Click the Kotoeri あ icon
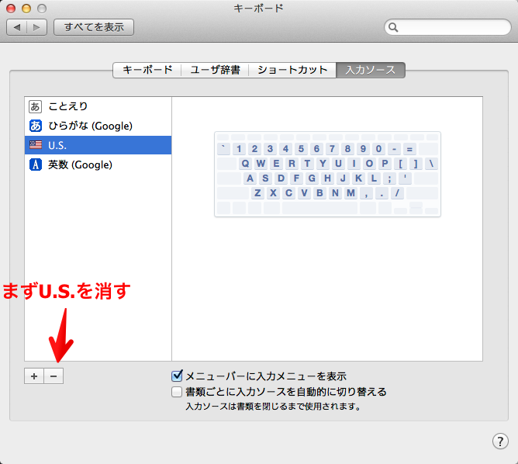The width and height of the screenshot is (518, 464). coord(35,106)
